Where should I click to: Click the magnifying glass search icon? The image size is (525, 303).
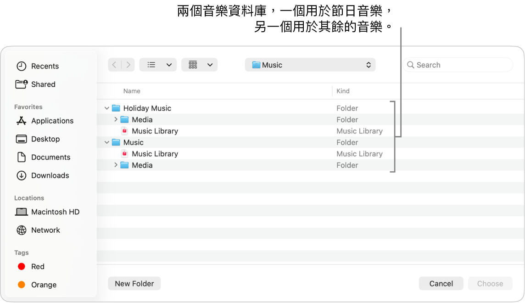[x=410, y=65]
